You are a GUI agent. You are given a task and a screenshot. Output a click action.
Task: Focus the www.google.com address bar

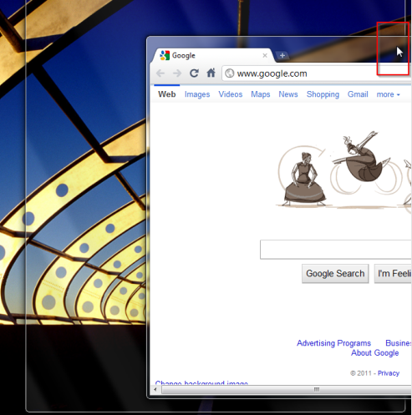pos(317,73)
